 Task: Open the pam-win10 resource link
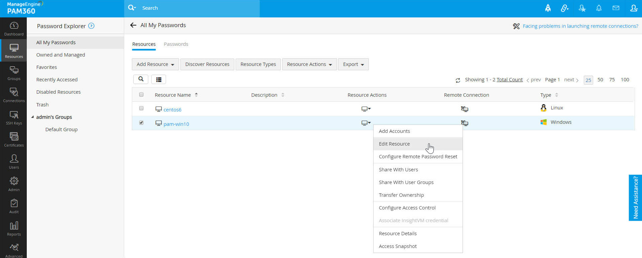176,124
